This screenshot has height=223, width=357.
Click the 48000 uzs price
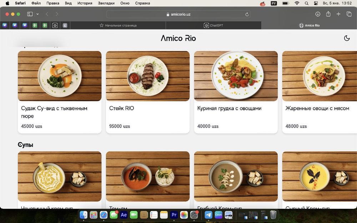(296, 126)
